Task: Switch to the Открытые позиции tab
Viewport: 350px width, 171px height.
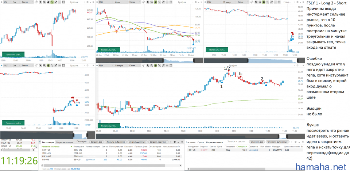Action: 64,142
